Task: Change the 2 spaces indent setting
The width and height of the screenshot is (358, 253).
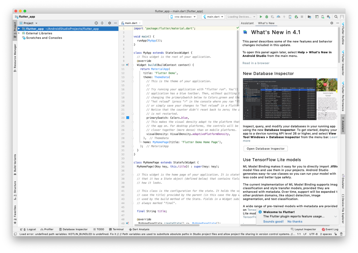Action: (x=326, y=234)
